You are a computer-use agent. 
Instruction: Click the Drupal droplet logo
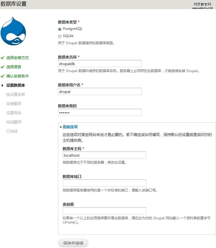[x=13, y=31]
